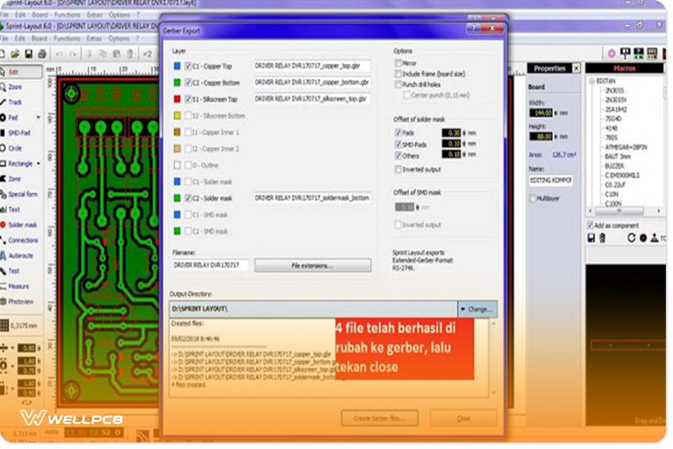
Task: Open the Options menu
Action: (x=118, y=38)
